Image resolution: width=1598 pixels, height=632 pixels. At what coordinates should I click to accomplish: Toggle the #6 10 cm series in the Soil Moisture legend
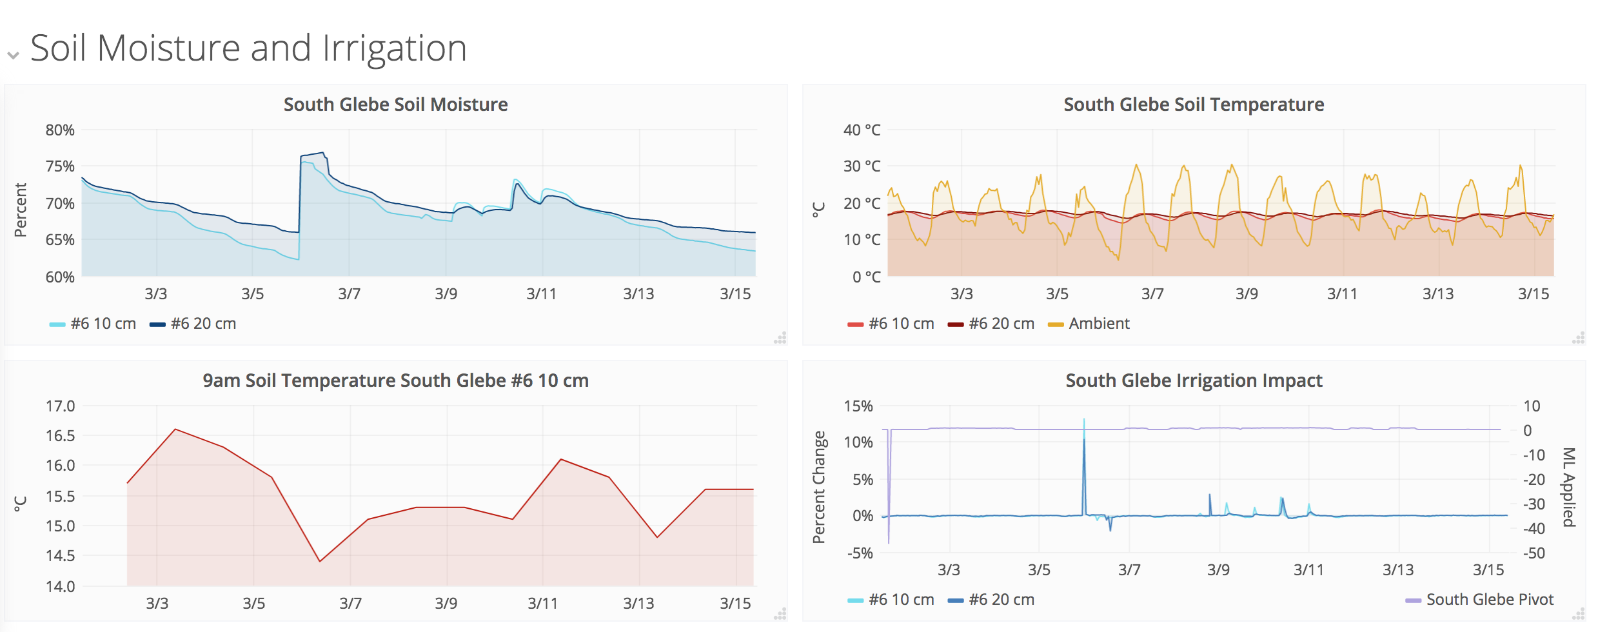click(103, 324)
